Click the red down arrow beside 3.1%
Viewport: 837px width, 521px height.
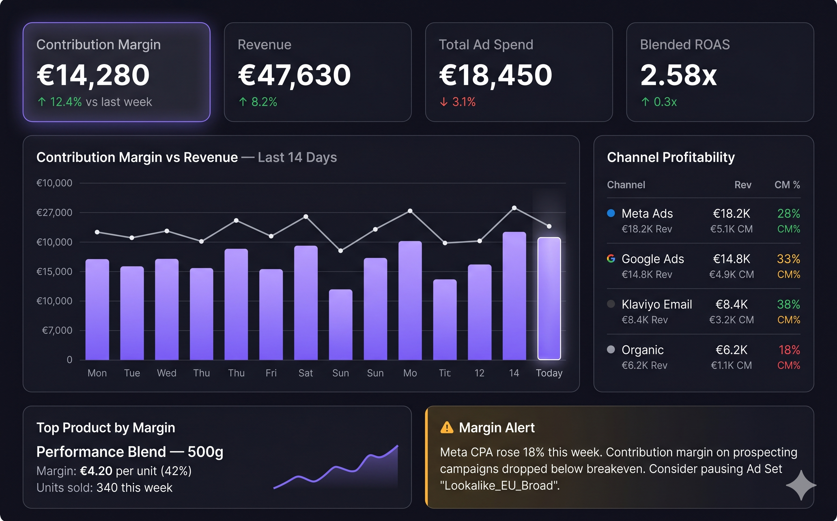pyautogui.click(x=444, y=102)
